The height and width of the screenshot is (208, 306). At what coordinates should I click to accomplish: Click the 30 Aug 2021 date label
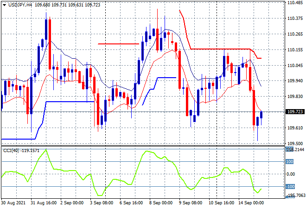pos(13,203)
